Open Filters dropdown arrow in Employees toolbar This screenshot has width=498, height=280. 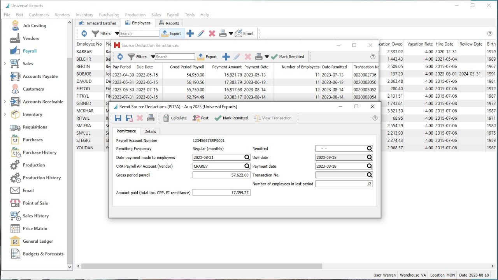[x=117, y=33]
